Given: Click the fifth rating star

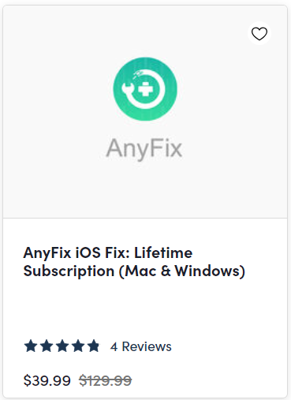Looking at the screenshot, I should [93, 346].
